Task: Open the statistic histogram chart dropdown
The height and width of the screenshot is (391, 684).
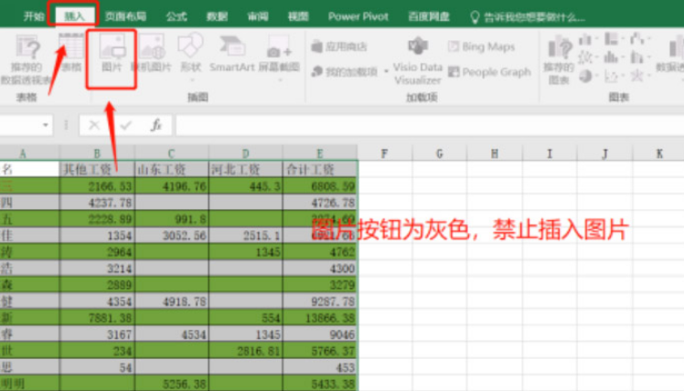Action: point(614,58)
